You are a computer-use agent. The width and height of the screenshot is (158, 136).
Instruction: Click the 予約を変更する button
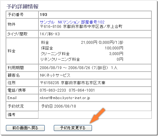click(73, 128)
